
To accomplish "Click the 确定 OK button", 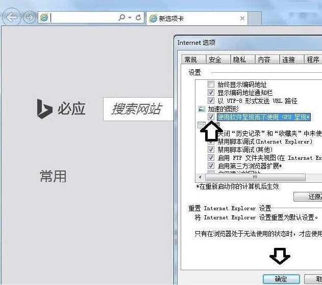I will [x=281, y=279].
